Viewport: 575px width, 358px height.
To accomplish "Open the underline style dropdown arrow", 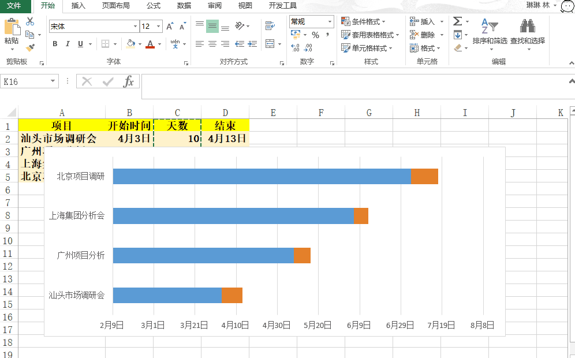I will (90, 44).
